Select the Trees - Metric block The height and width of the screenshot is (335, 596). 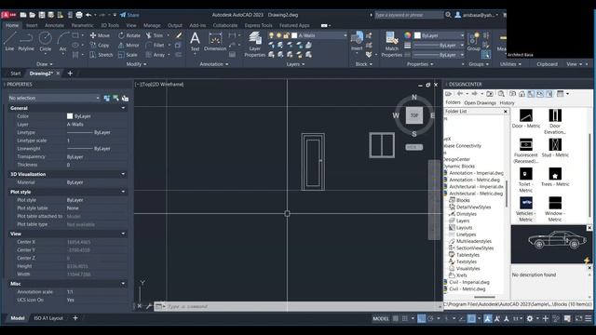tap(555, 177)
